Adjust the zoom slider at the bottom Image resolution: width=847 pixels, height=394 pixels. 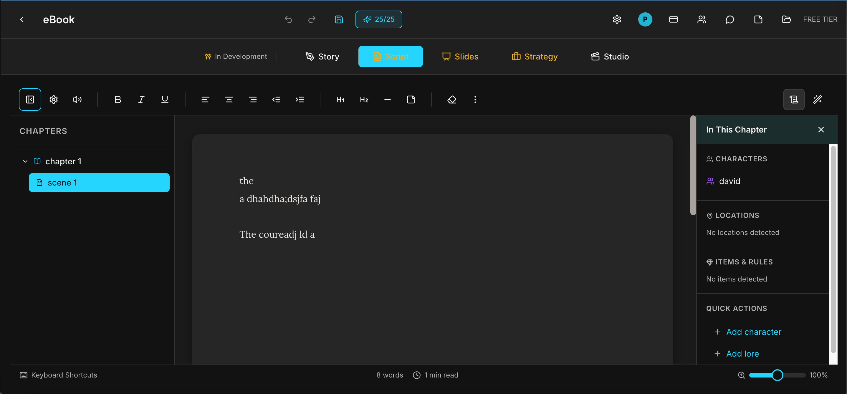click(x=777, y=375)
